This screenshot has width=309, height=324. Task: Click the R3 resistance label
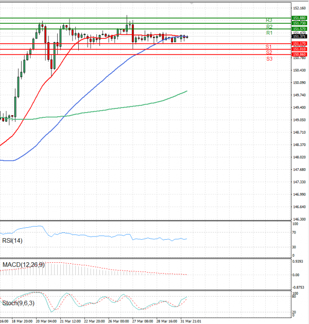pos(269,20)
